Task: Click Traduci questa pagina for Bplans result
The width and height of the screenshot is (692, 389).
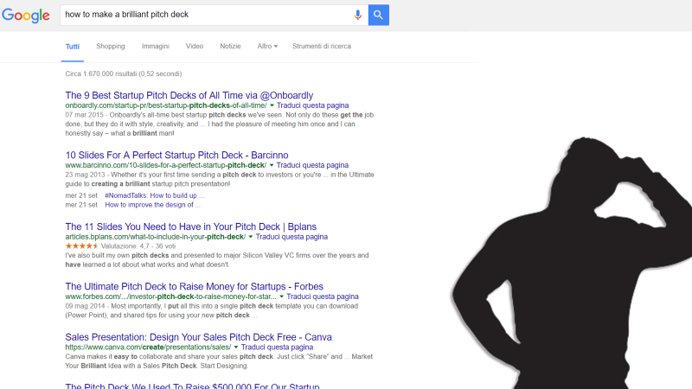Action: coord(292,237)
